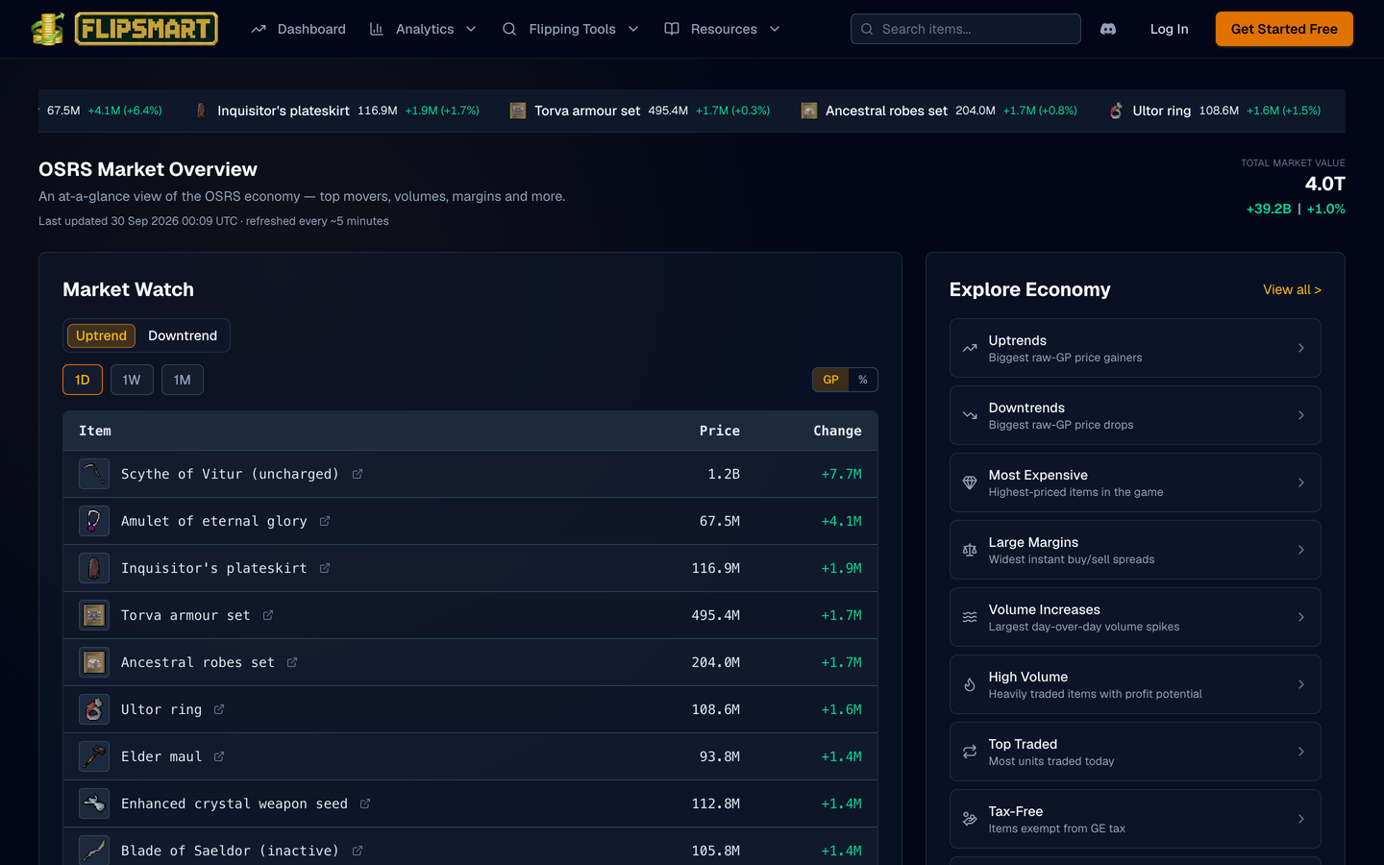1384x865 pixels.
Task: Click Ancestral robes set in the ticker
Action: click(x=886, y=111)
